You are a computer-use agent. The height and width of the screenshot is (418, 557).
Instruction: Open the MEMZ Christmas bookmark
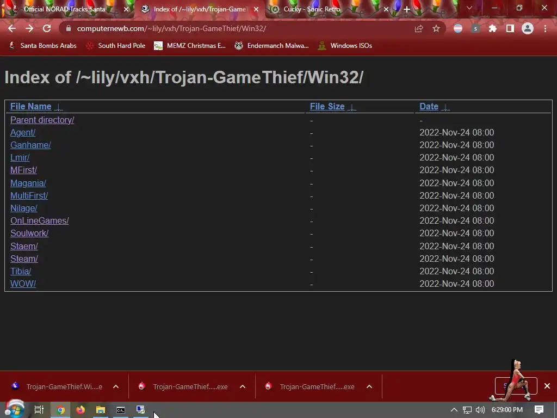(x=190, y=46)
